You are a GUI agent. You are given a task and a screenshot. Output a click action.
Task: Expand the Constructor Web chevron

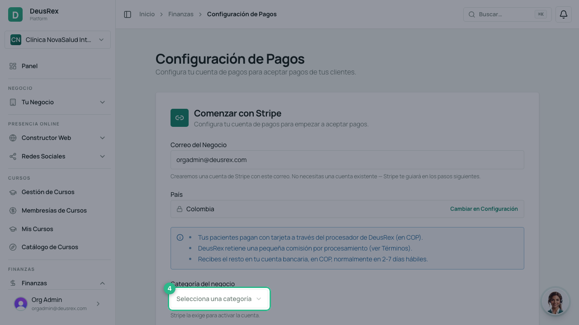coord(102,138)
